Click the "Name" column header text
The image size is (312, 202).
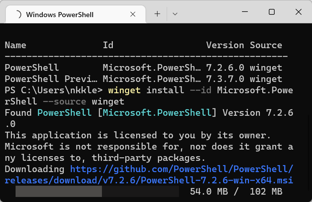(16, 45)
